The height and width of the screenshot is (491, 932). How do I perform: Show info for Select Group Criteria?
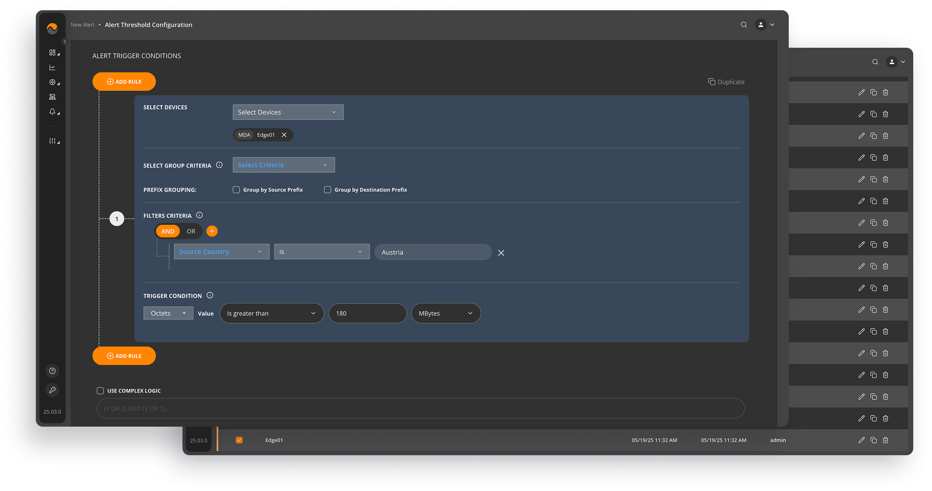click(x=219, y=165)
